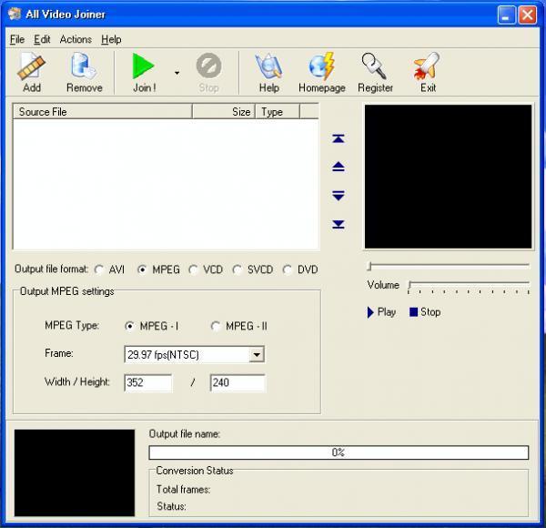Sort by the Size column header
Image resolution: width=546 pixels, height=528 pixels.
pyautogui.click(x=224, y=112)
